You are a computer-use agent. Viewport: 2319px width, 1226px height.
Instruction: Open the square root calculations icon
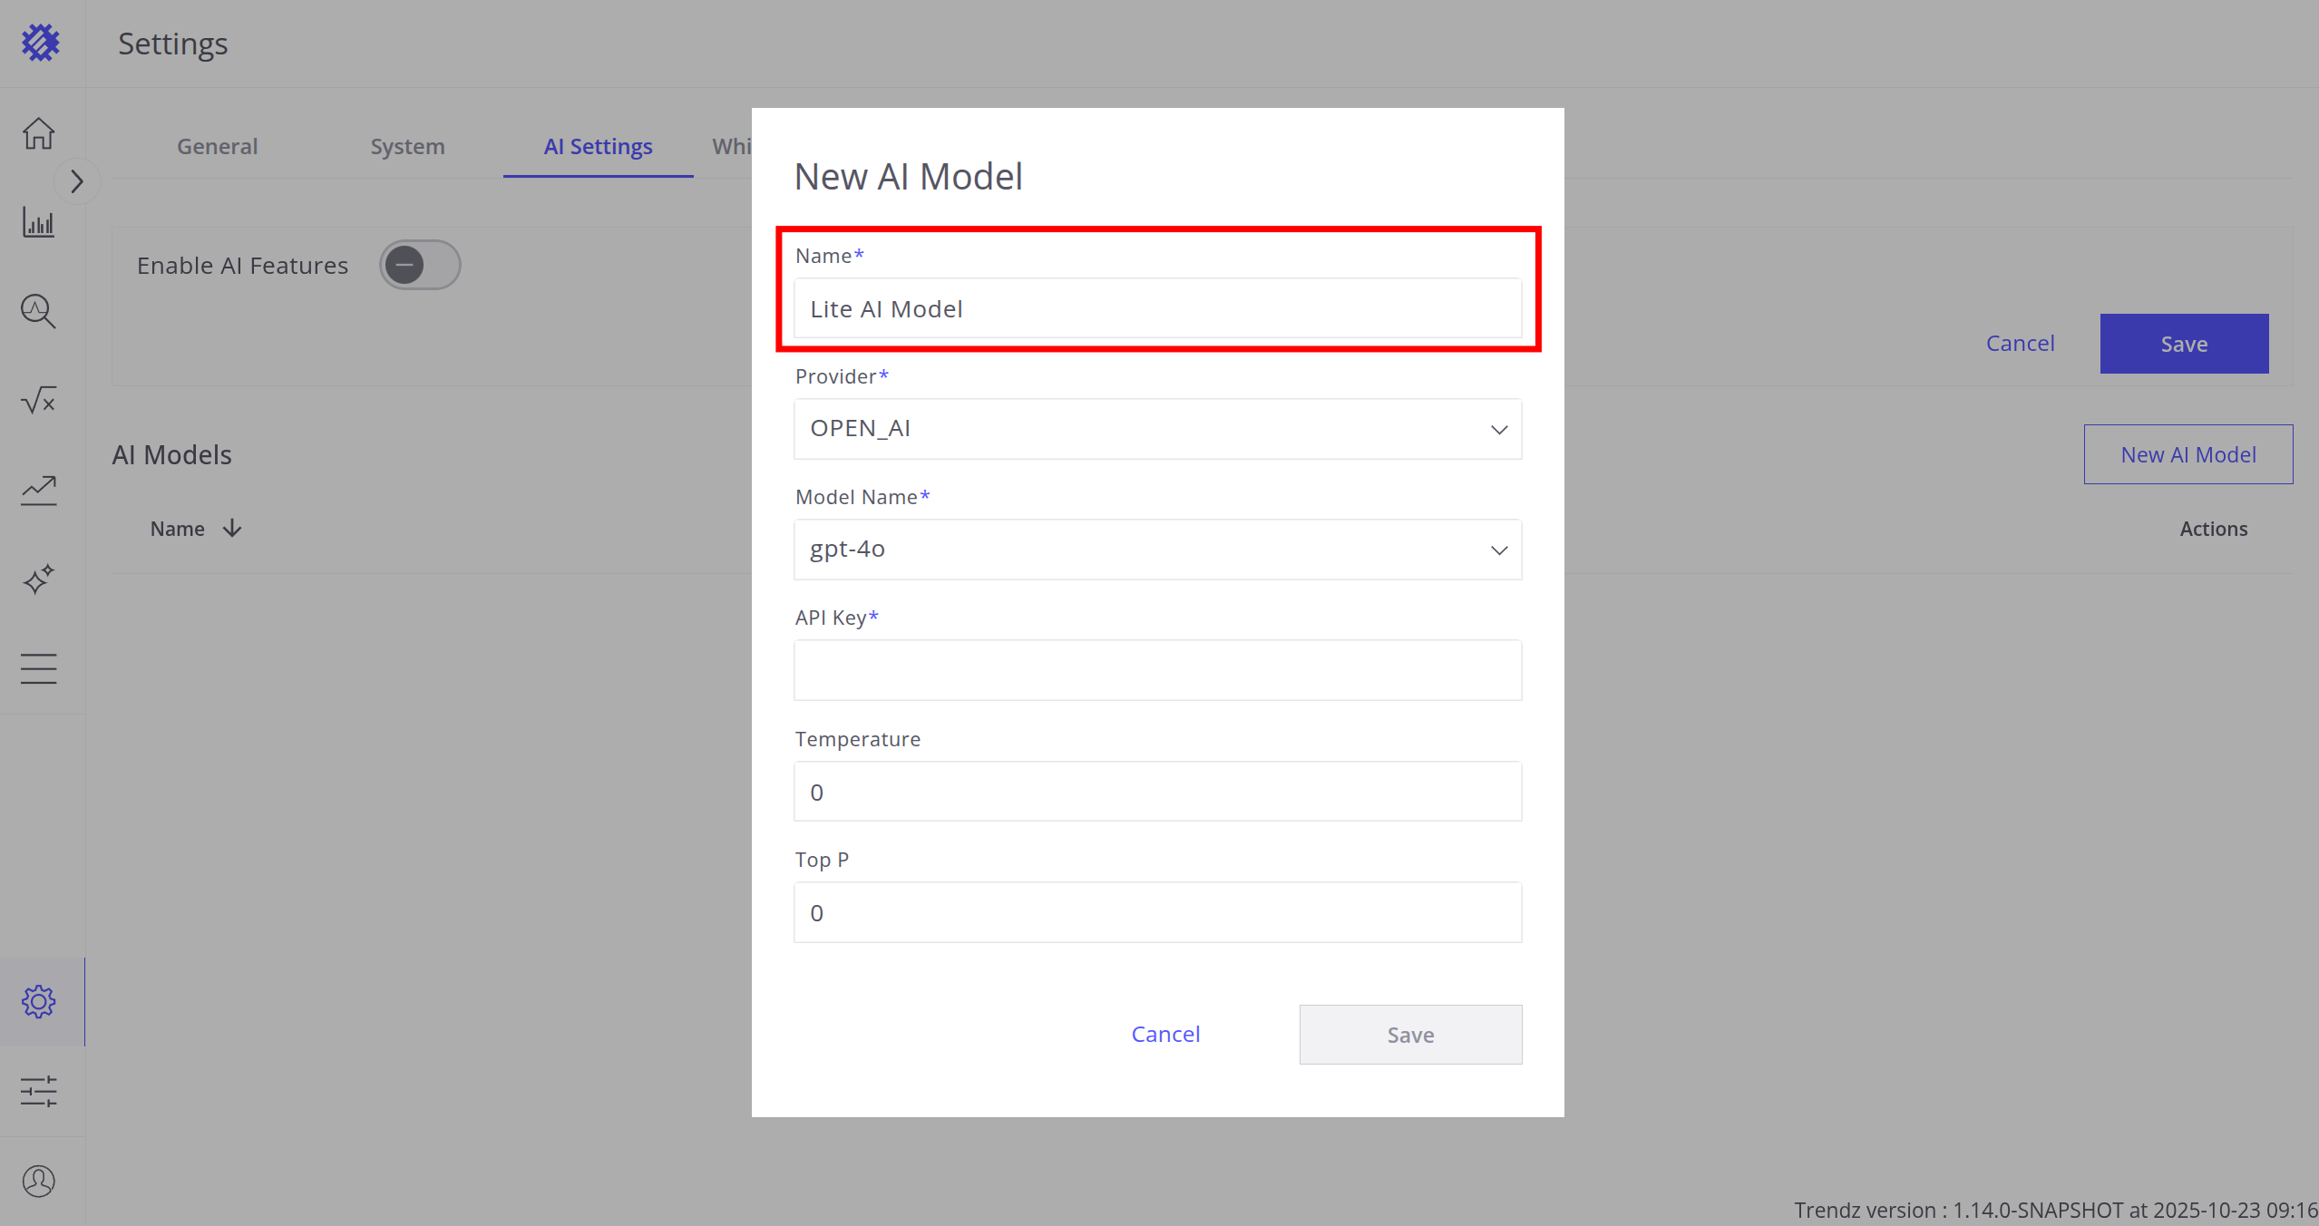pyautogui.click(x=39, y=400)
